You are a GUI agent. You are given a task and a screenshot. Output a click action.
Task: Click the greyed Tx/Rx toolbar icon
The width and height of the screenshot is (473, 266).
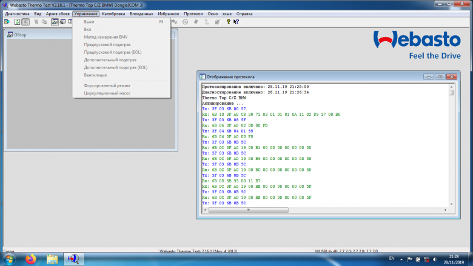click(x=207, y=22)
